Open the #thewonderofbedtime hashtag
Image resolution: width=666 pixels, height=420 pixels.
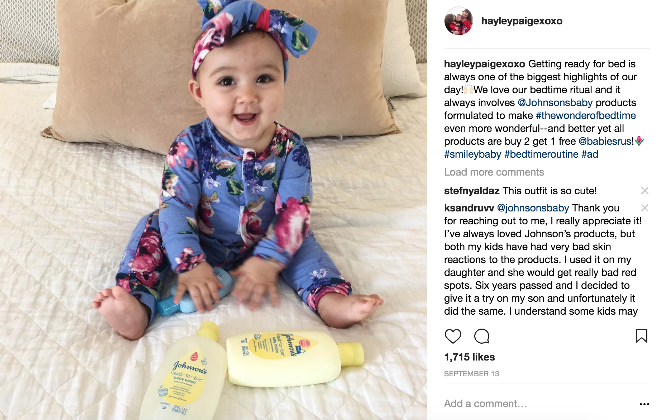586,115
